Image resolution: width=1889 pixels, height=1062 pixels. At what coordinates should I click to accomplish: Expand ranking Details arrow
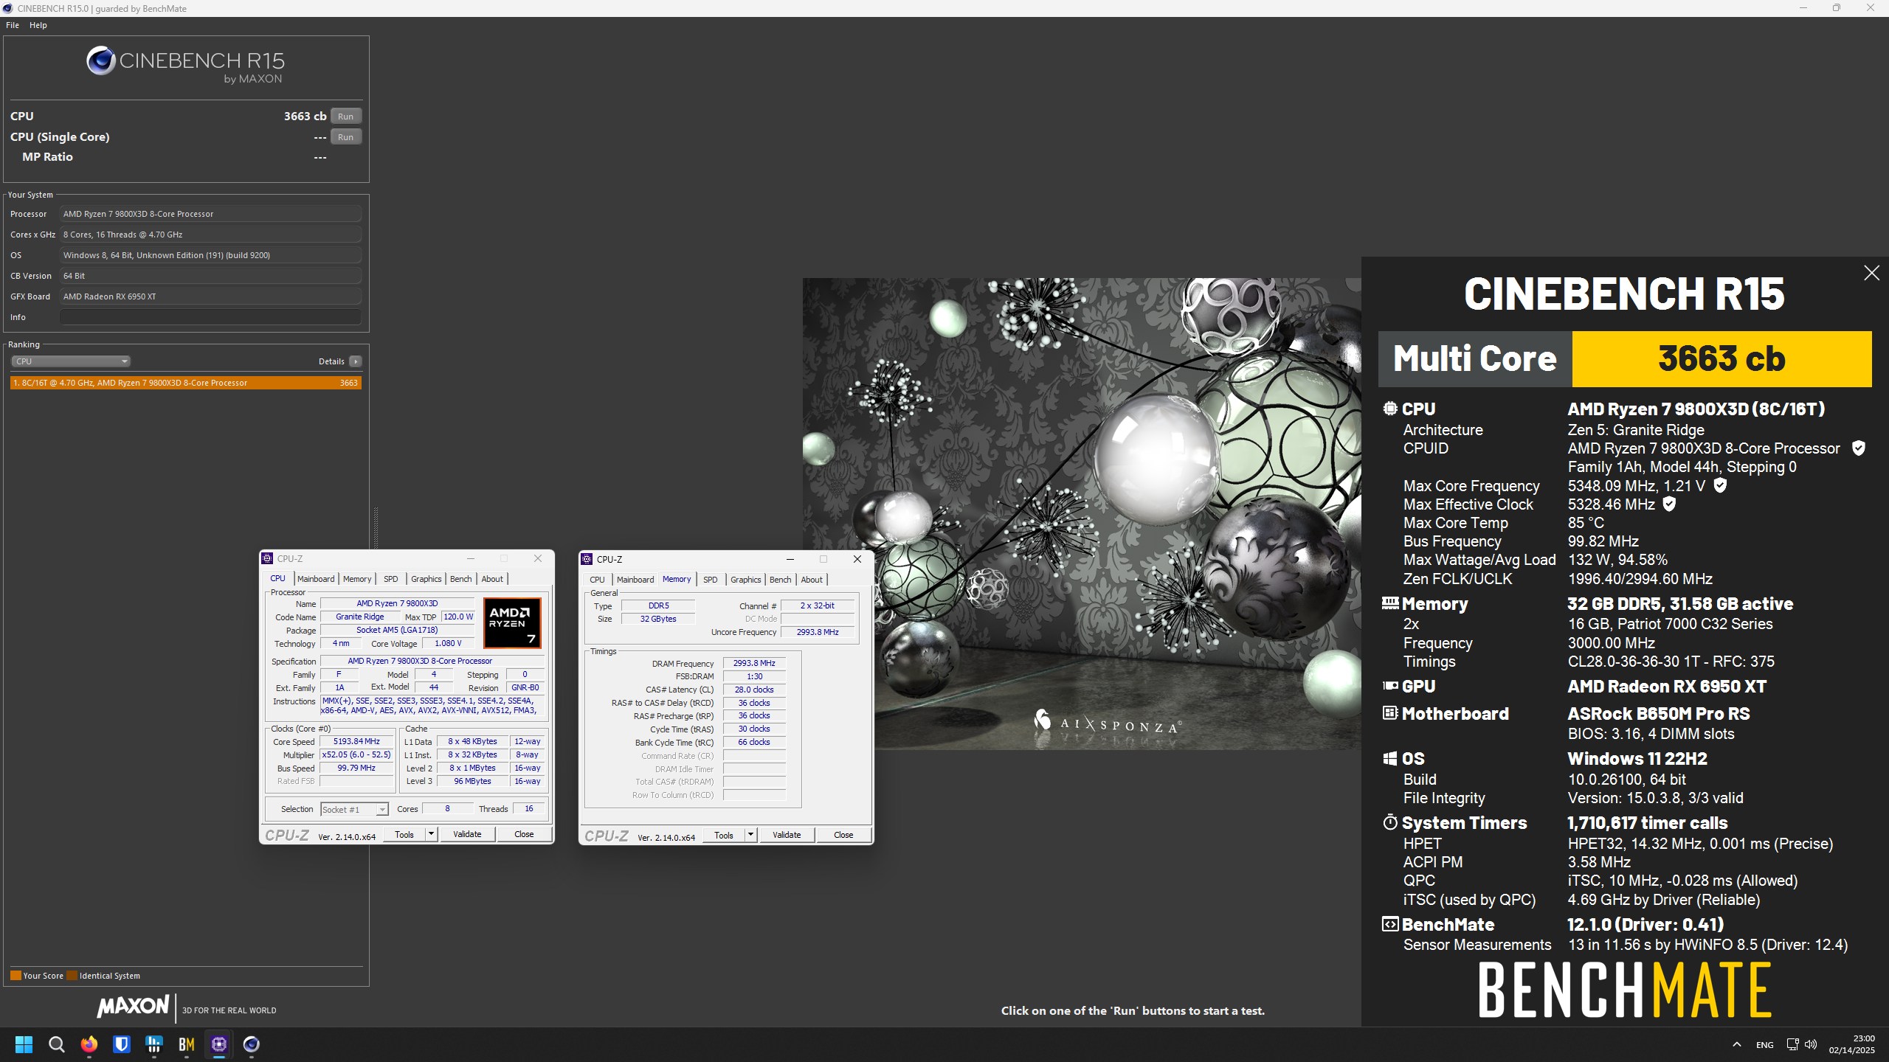[x=356, y=361]
